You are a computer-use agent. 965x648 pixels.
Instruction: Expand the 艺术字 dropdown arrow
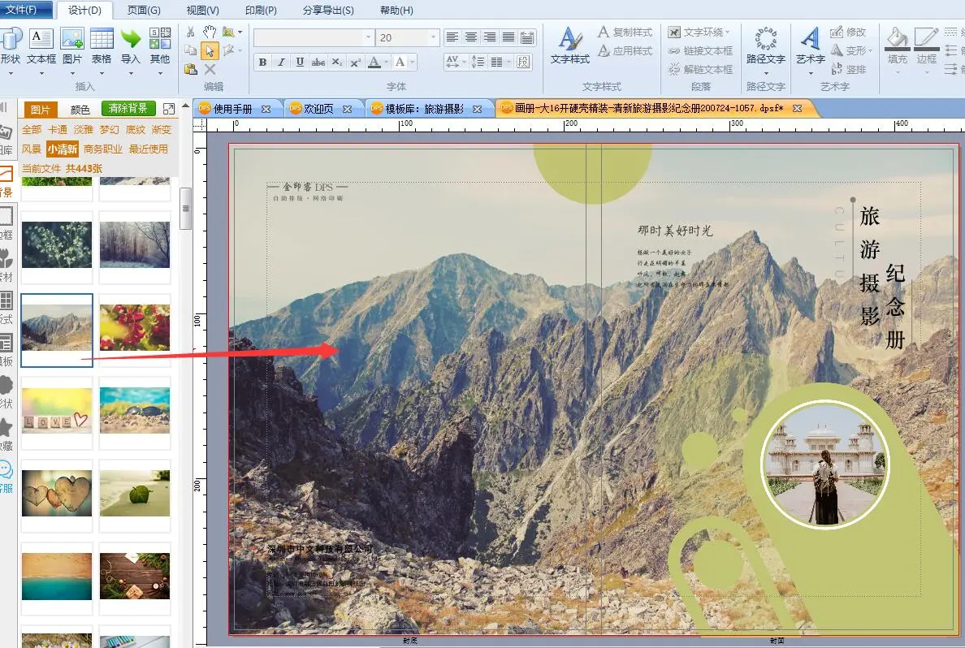810,74
